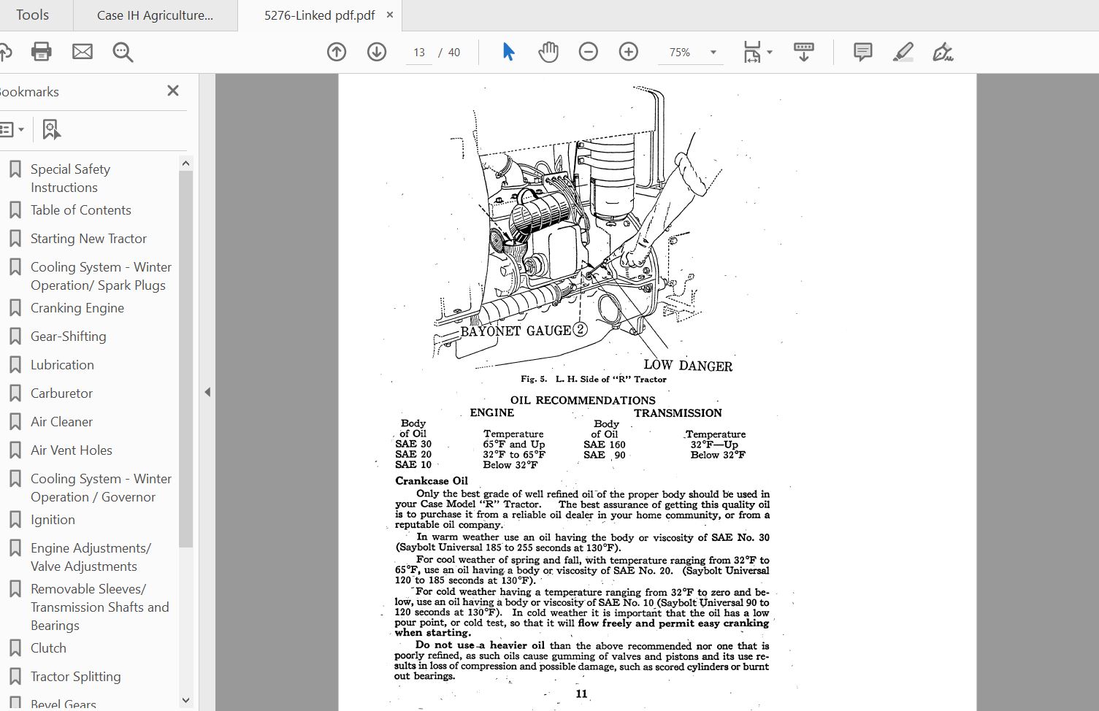Screen dimensions: 1099x711
Task: Select the Ignition bookmark
Action: [x=53, y=520]
